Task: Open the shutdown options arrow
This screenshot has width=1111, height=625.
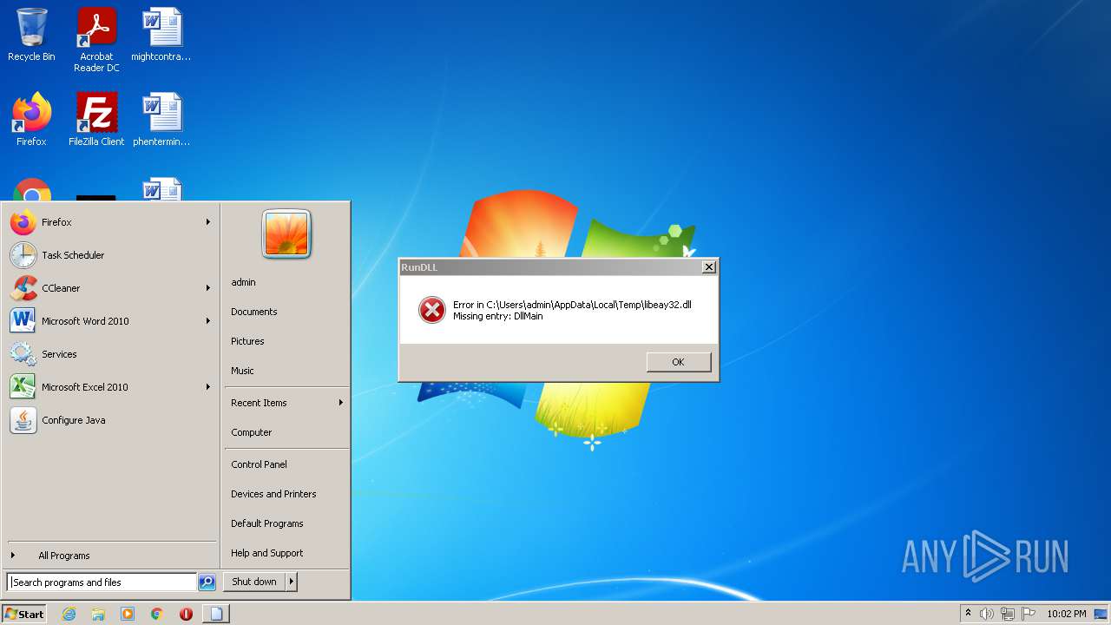Action: [292, 582]
